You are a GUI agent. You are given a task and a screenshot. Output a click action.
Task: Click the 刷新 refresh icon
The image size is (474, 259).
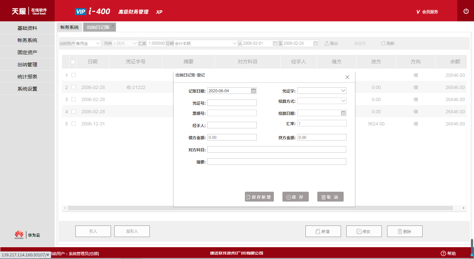point(383,43)
